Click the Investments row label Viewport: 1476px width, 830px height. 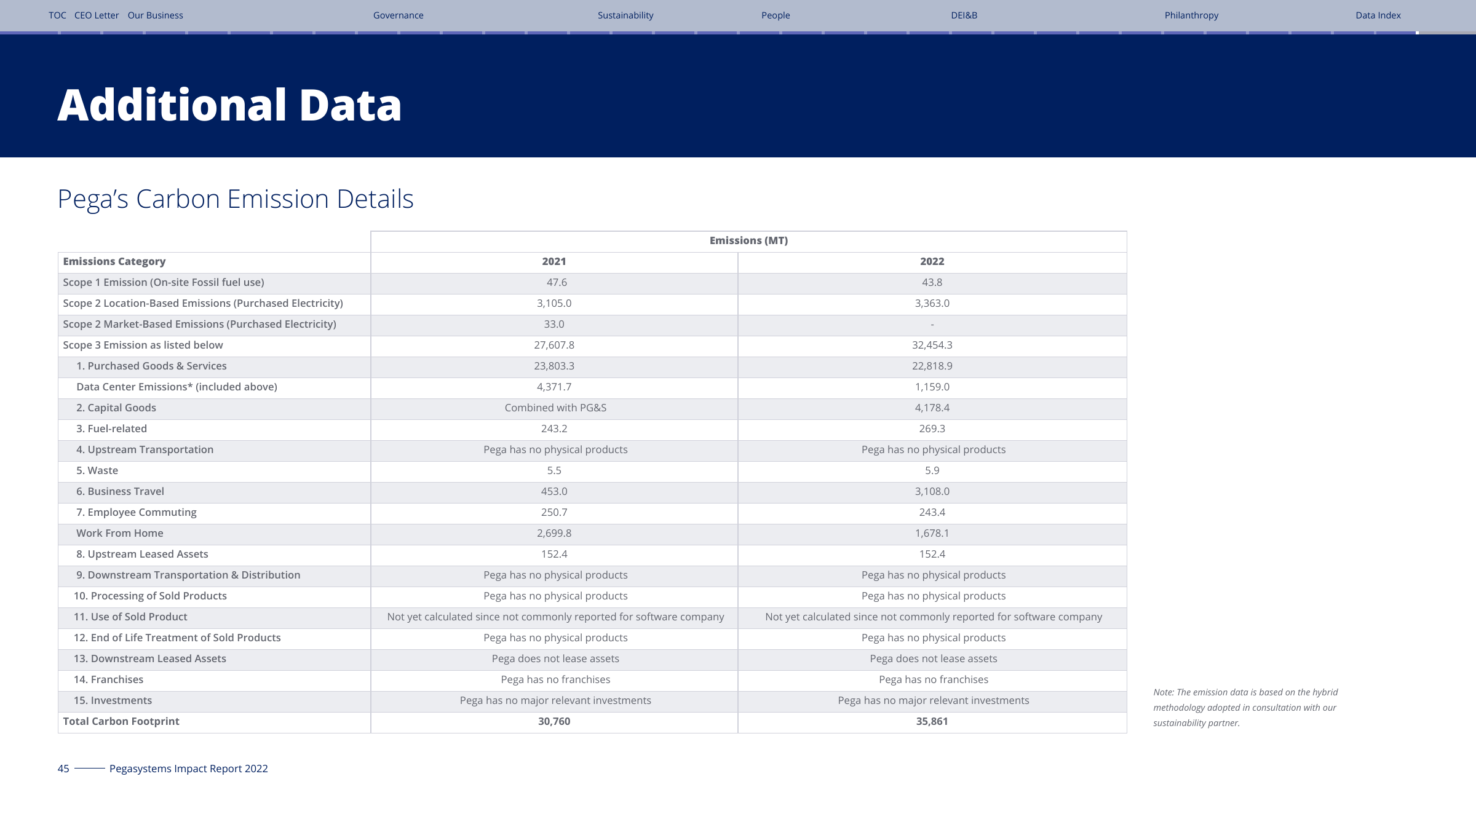113,700
